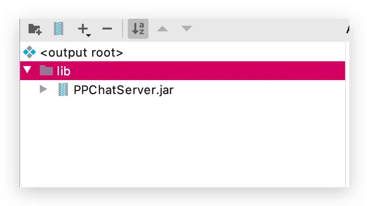The image size is (368, 206).
Task: Select the lib folder name text
Action: (x=64, y=71)
